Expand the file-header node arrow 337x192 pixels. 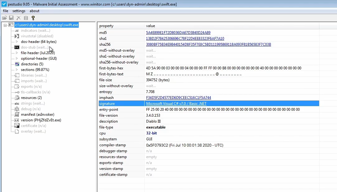(x=17, y=53)
